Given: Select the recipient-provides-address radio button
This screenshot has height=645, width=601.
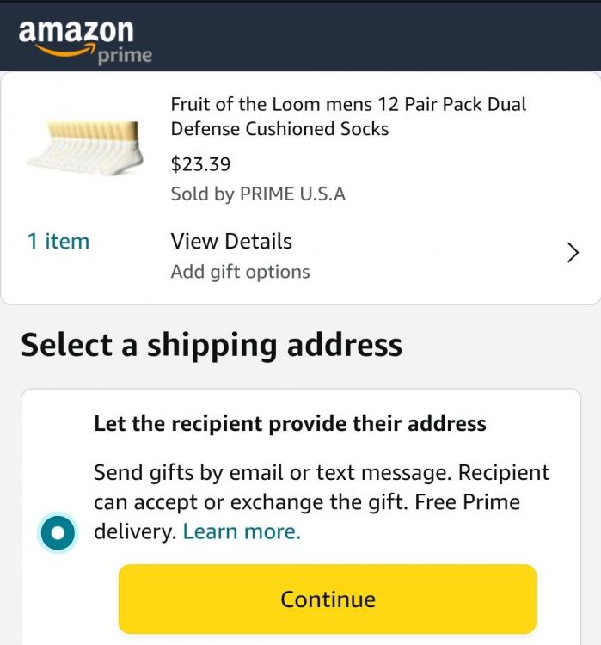Looking at the screenshot, I should point(58,533).
